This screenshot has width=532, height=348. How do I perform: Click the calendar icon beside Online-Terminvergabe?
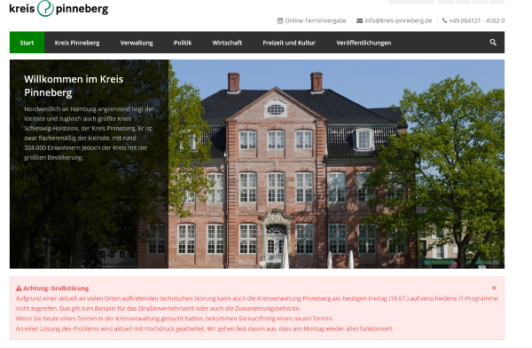280,20
